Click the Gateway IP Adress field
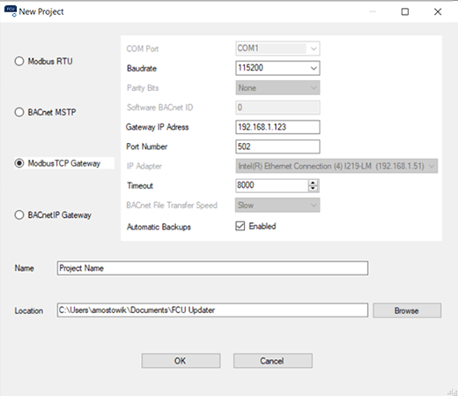 coord(277,127)
